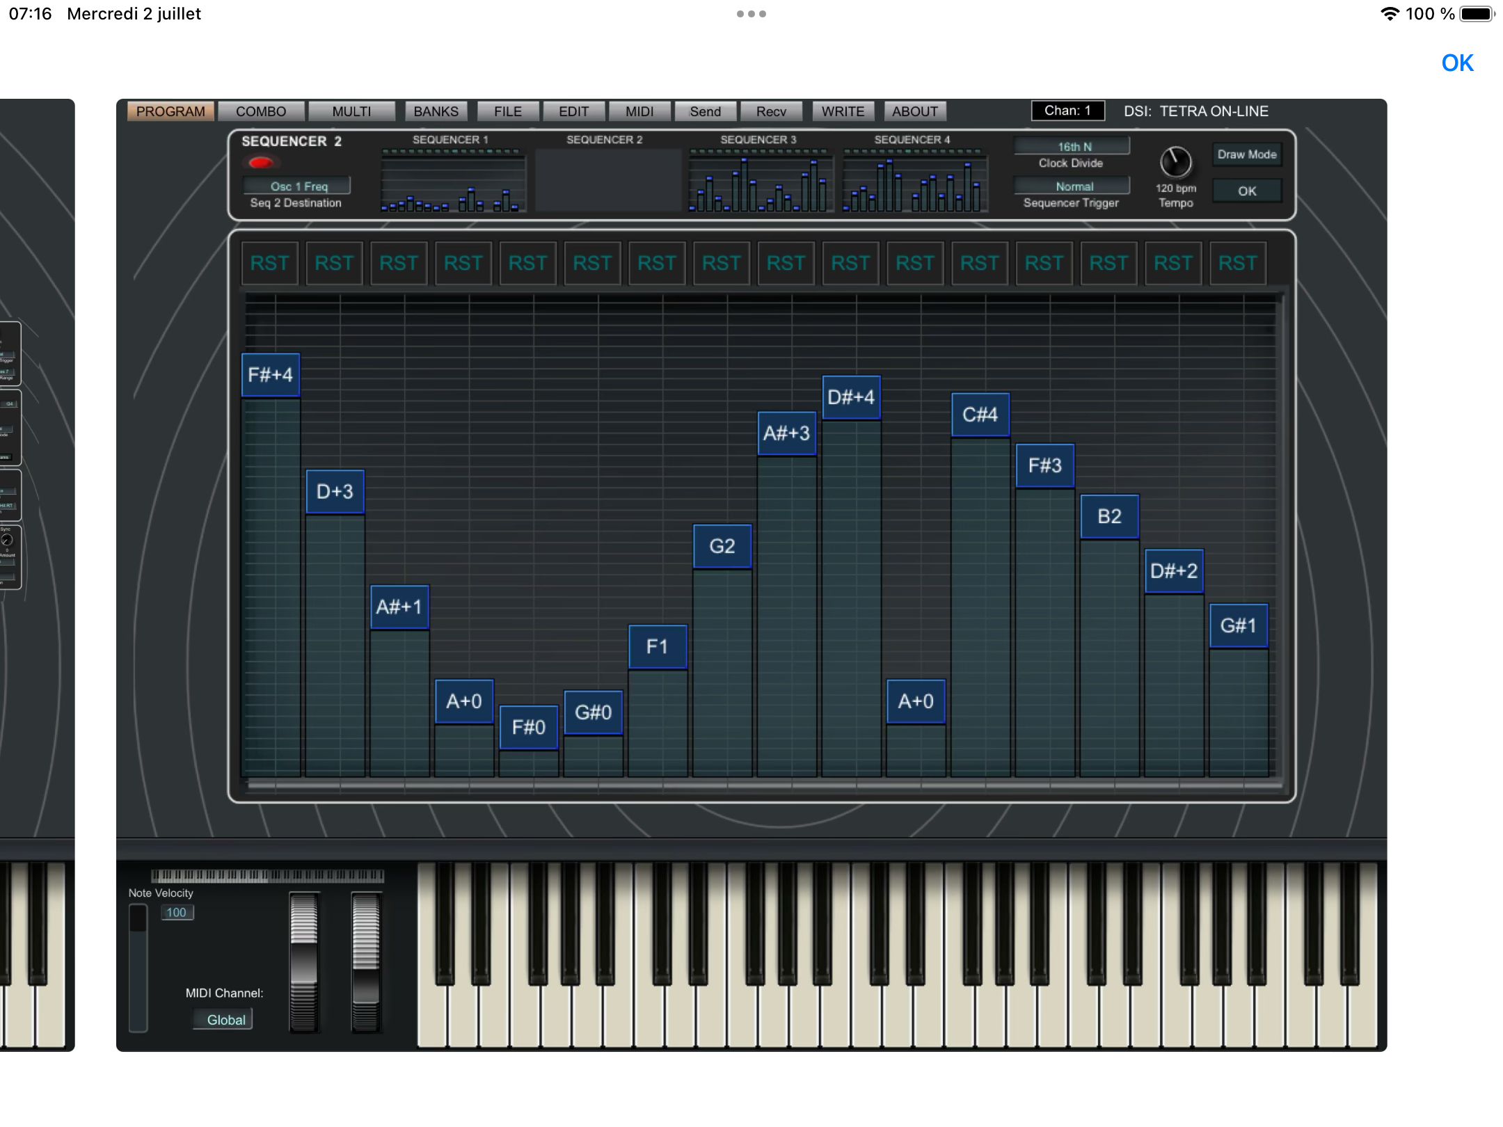Tap the blue OK link at top right

tap(1457, 63)
